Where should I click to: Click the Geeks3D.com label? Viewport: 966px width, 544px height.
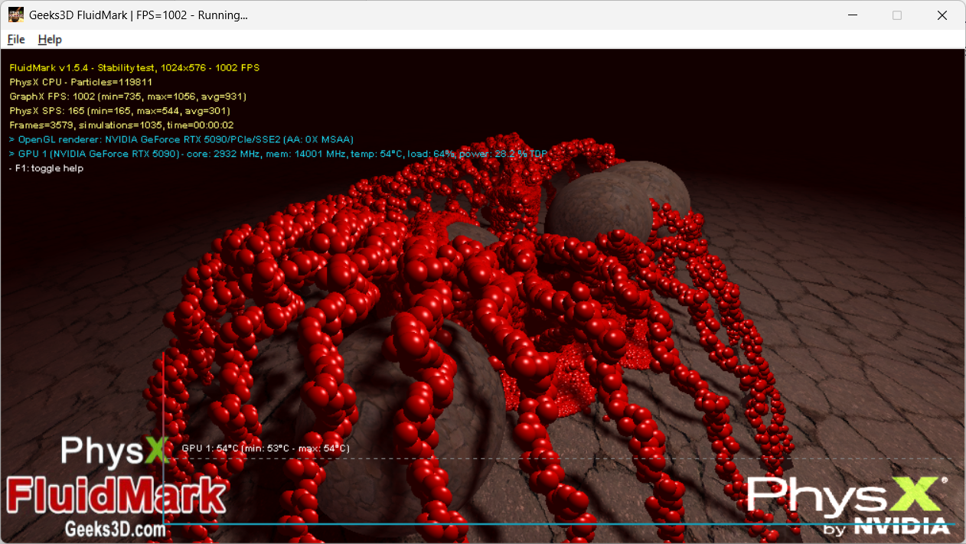[115, 528]
